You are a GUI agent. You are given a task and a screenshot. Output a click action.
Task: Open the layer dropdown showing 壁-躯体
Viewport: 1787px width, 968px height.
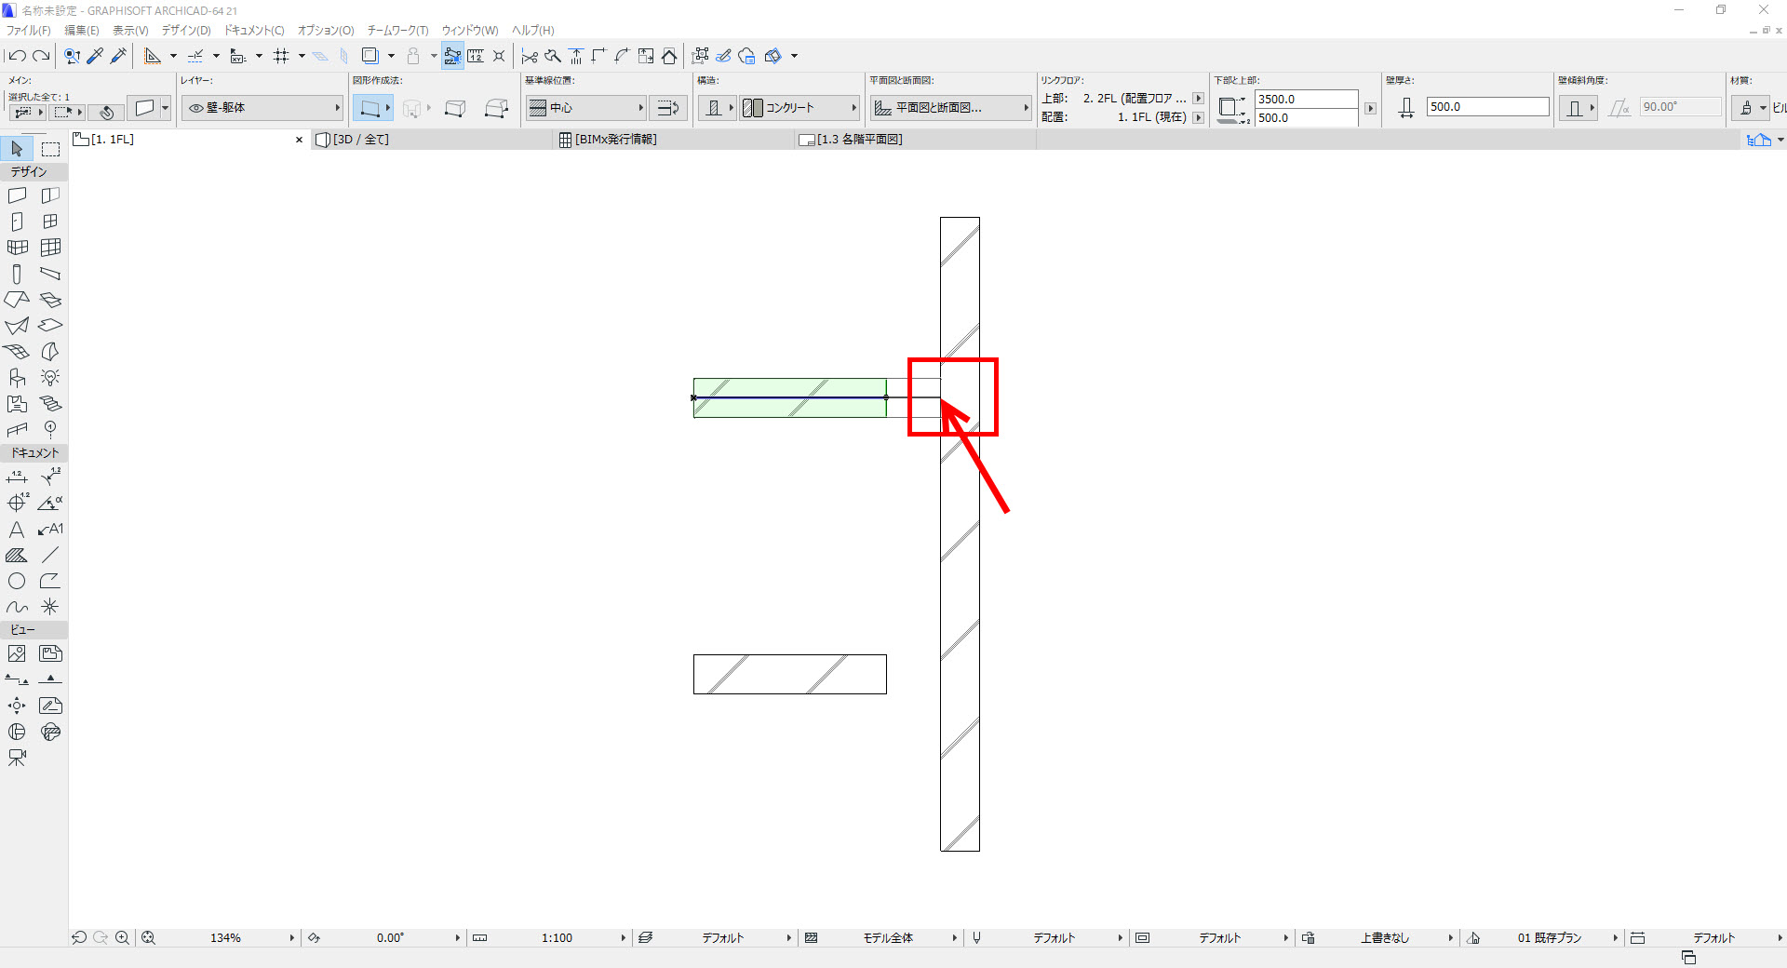262,108
